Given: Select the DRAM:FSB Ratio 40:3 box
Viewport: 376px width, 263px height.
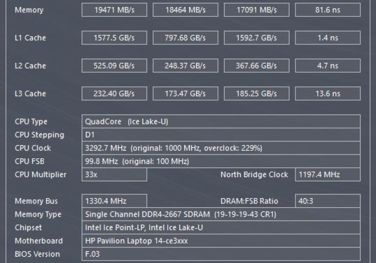Looking at the screenshot, I should (328, 201).
